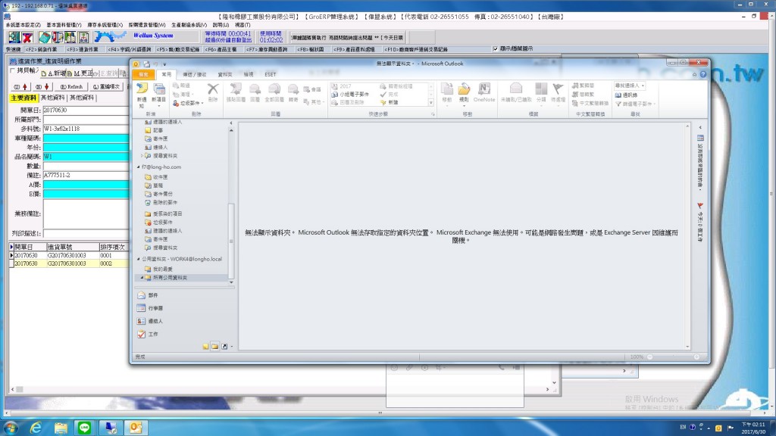Open Mail view in Outlook navigation pane

coord(147,295)
